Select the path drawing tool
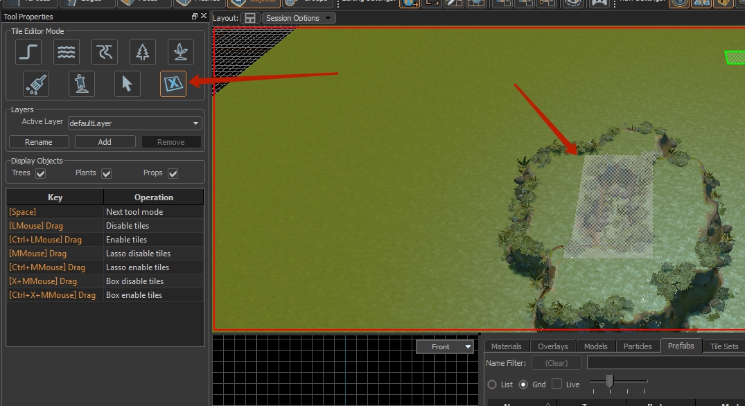 105,52
